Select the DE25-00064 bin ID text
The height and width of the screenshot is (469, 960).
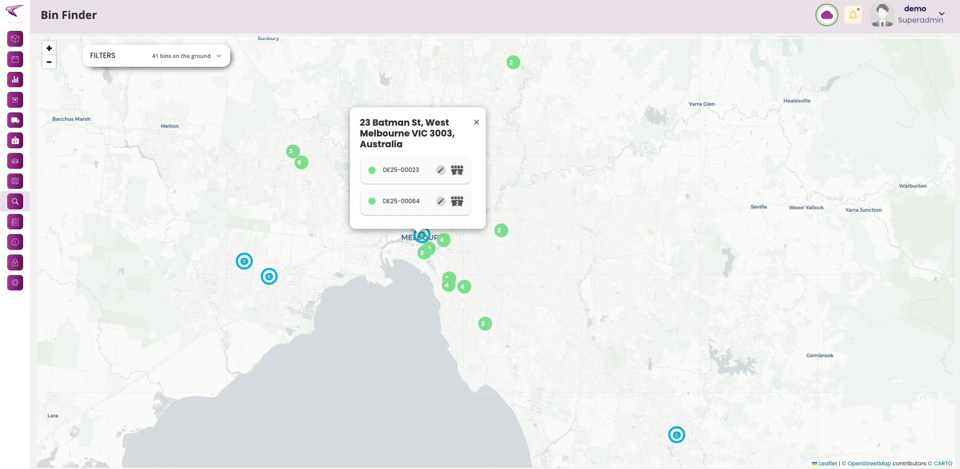401,201
